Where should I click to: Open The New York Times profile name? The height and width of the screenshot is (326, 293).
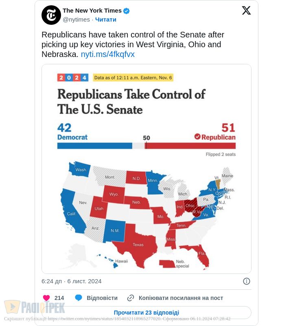92,11
